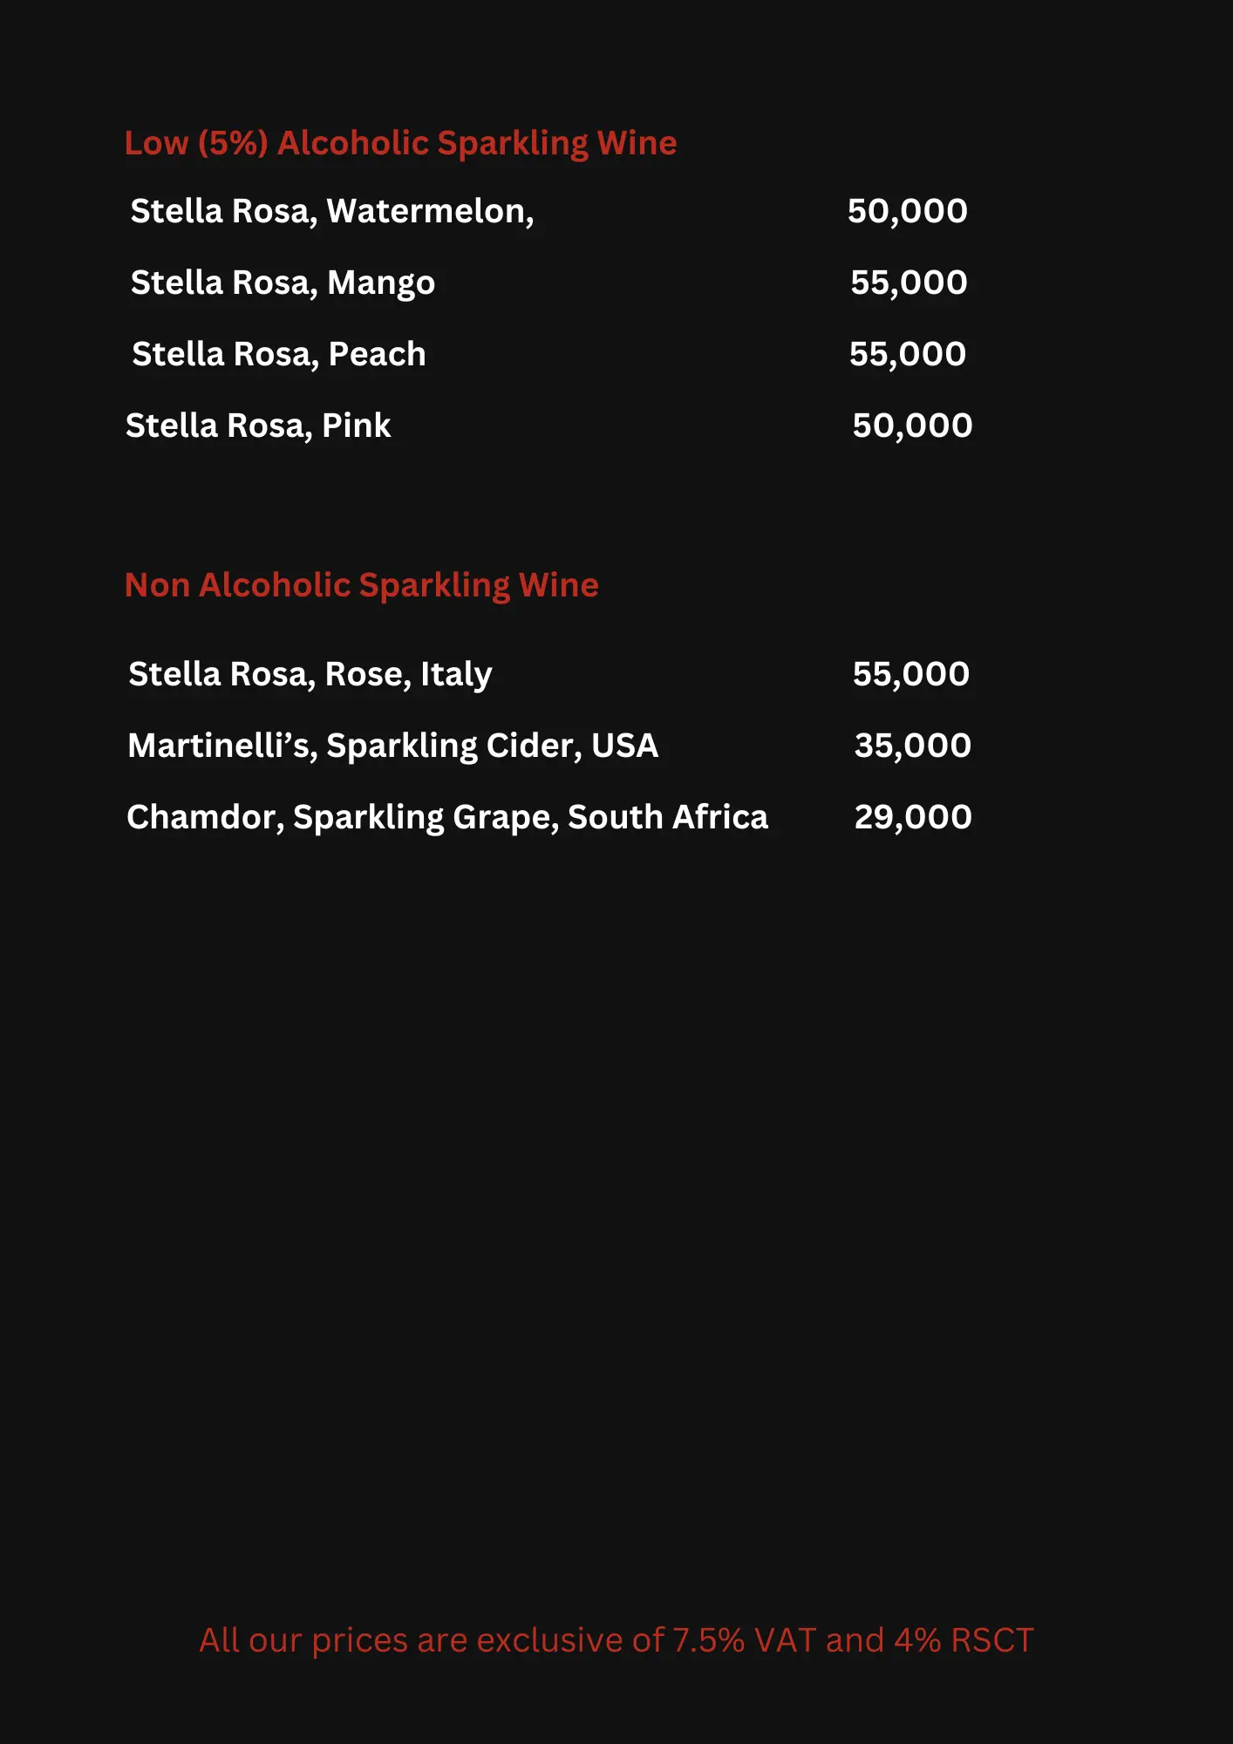Click the price of Stella Rosa Watermelon
Image resolution: width=1233 pixels, height=1744 pixels.
907,211
